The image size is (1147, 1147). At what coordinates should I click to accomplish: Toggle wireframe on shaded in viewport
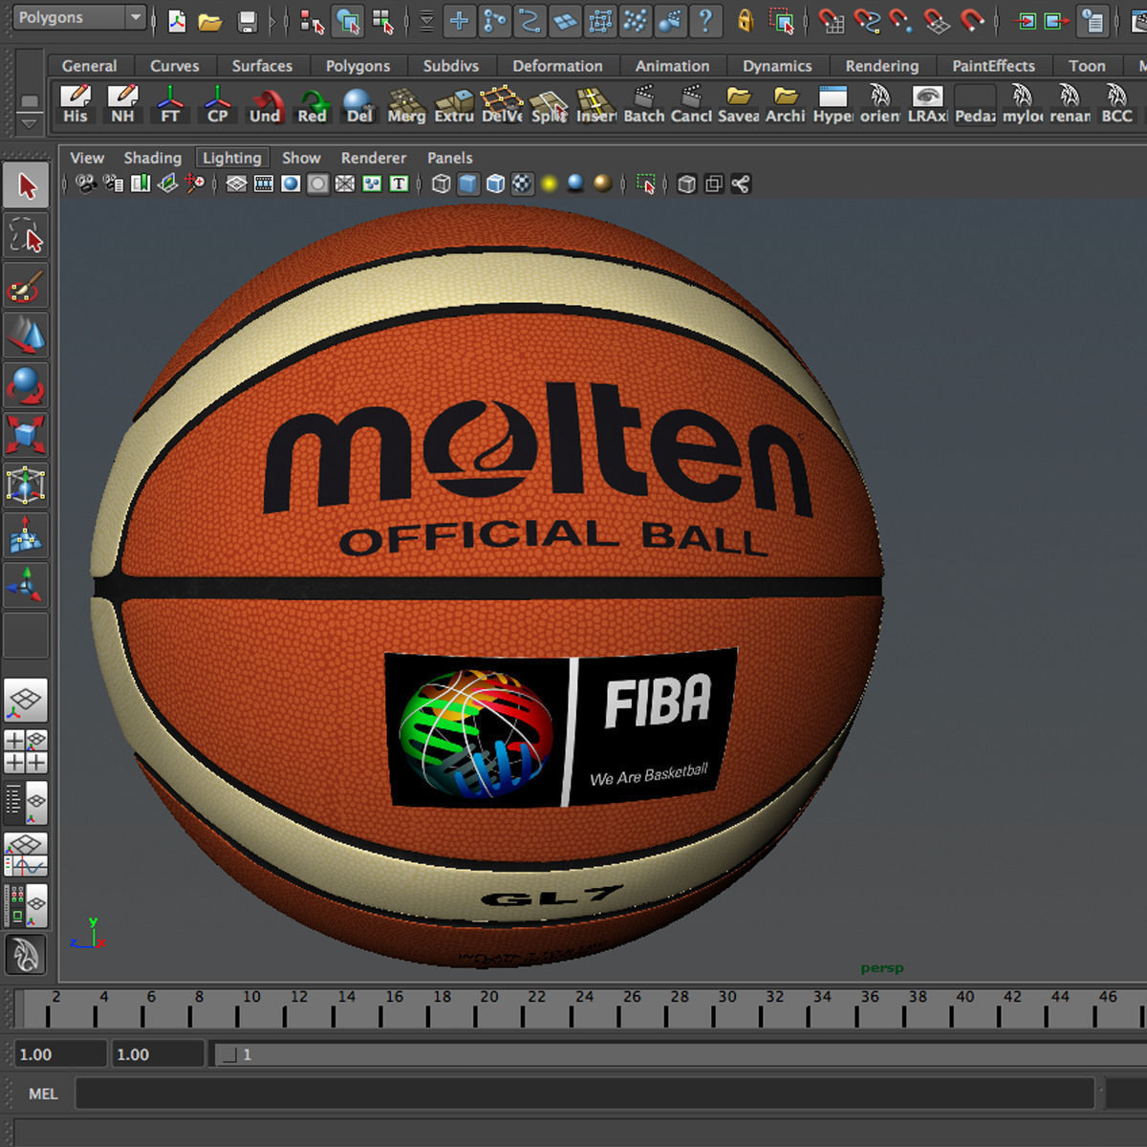pyautogui.click(x=495, y=184)
